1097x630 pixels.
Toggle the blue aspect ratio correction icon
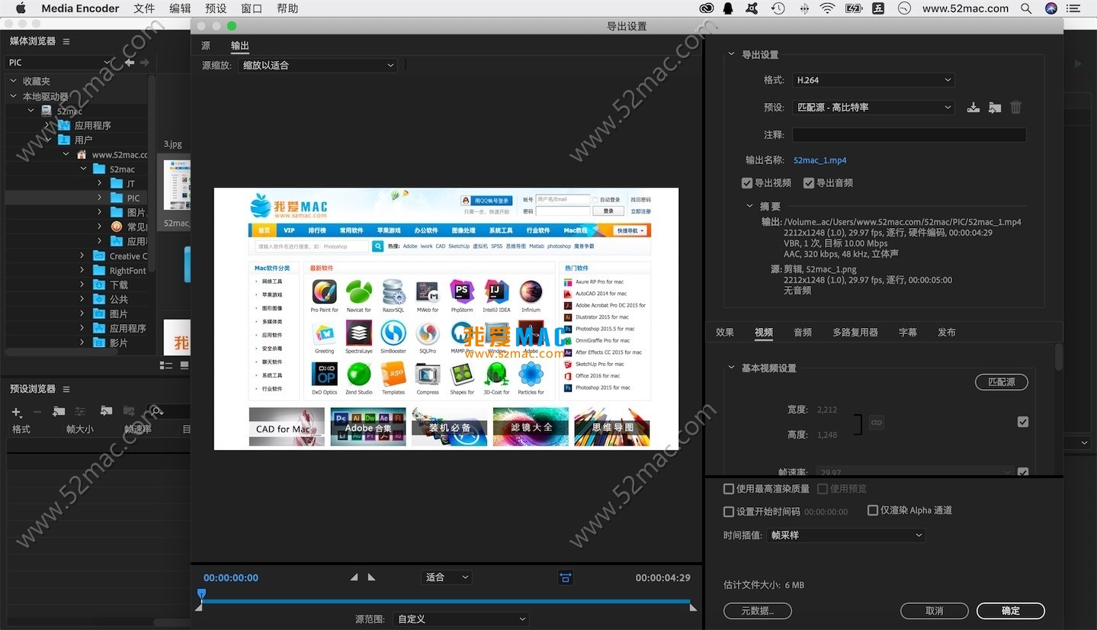click(x=566, y=577)
